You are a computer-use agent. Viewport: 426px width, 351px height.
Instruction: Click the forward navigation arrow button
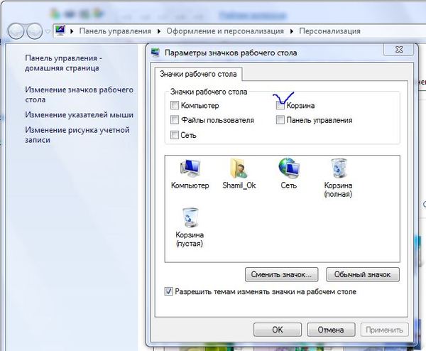[33, 31]
